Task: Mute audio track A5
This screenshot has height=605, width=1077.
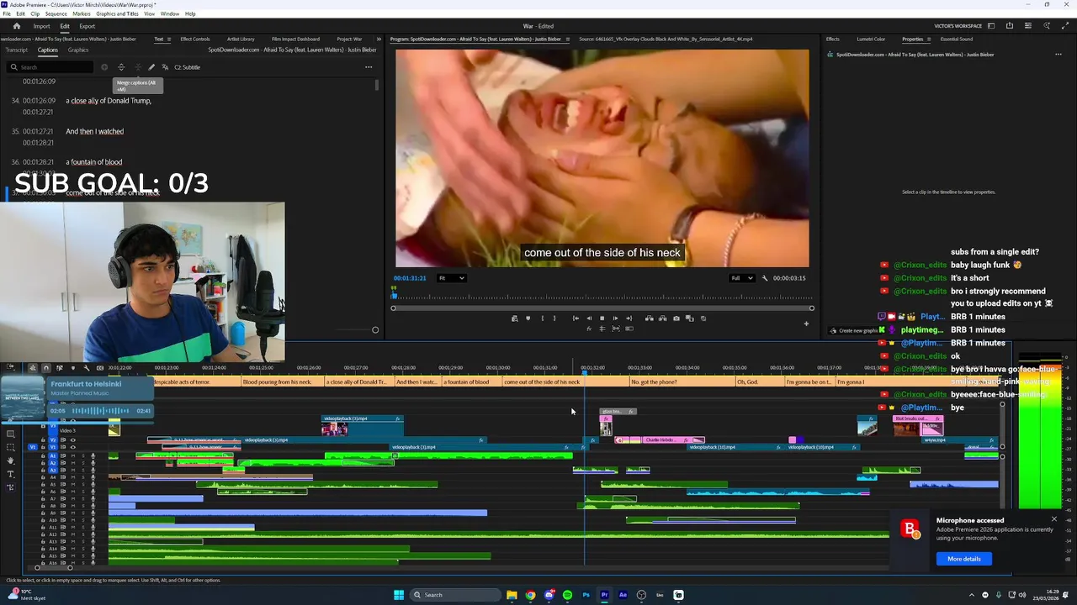Action: (72, 485)
